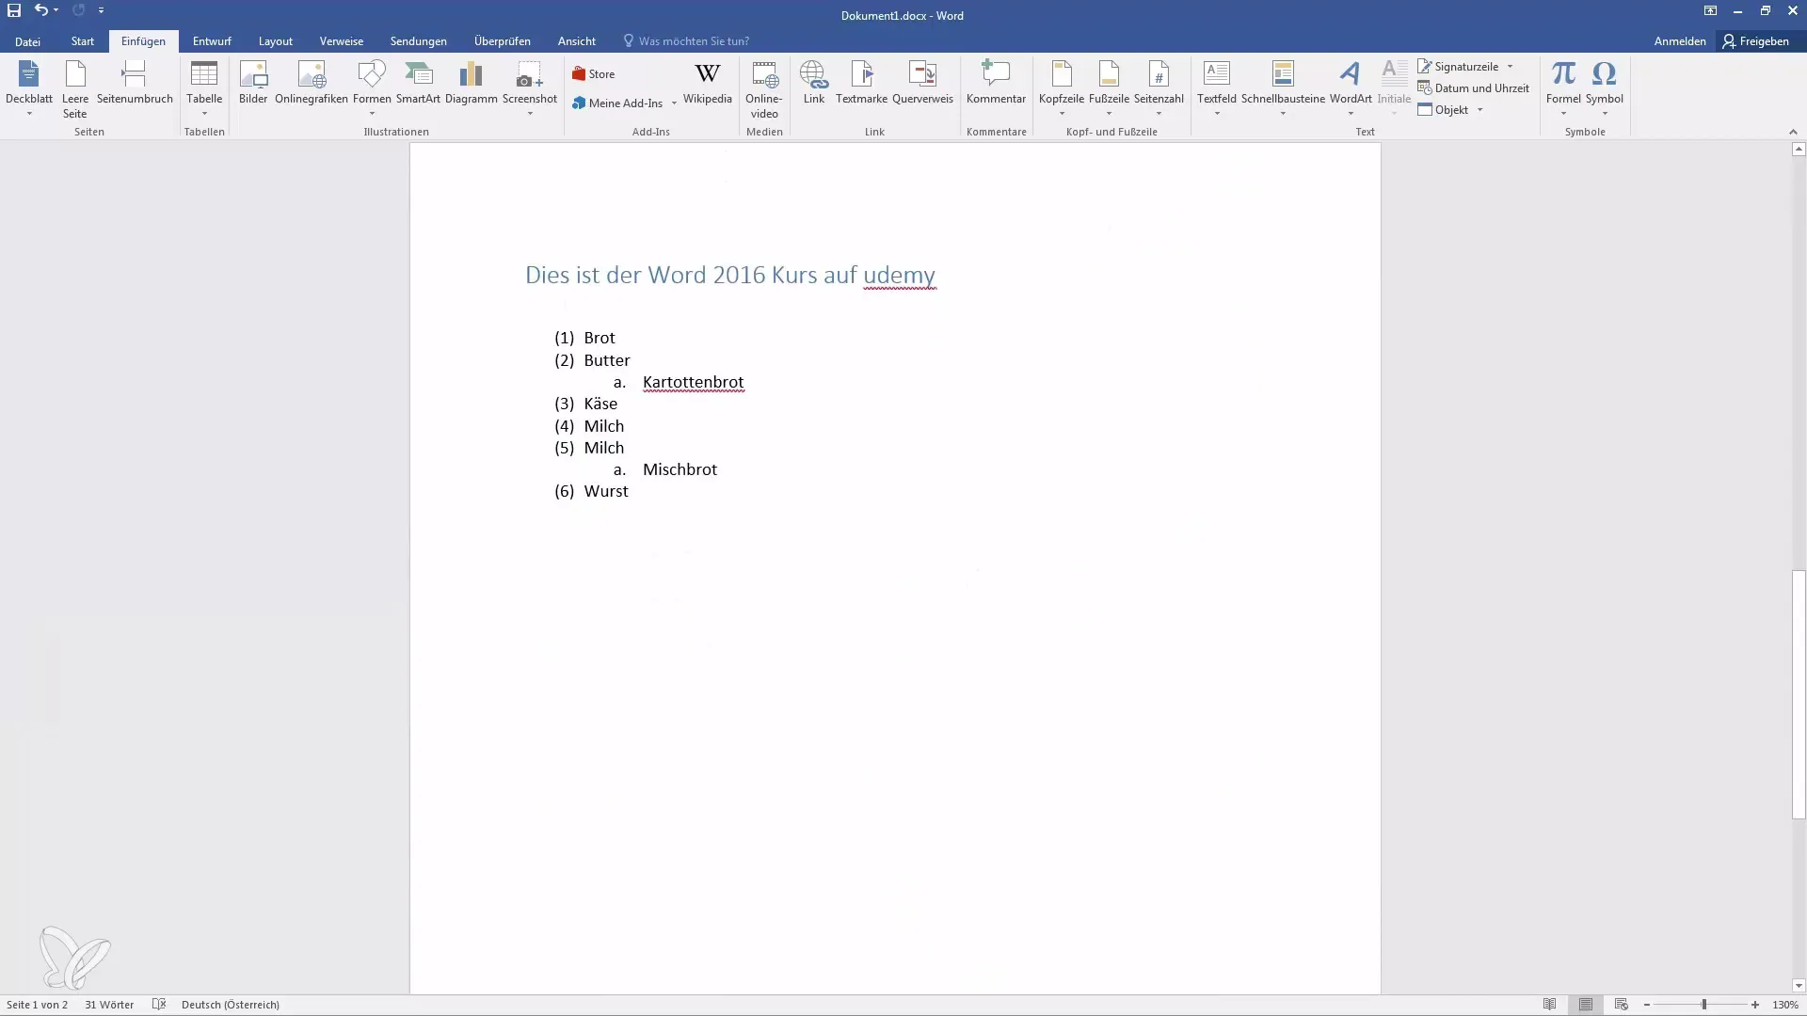
Task: Insert a Link hyperlink
Action: 814,83
